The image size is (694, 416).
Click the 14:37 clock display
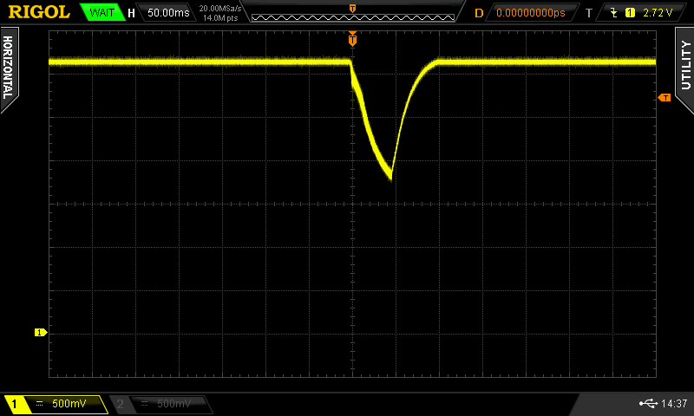(x=674, y=403)
